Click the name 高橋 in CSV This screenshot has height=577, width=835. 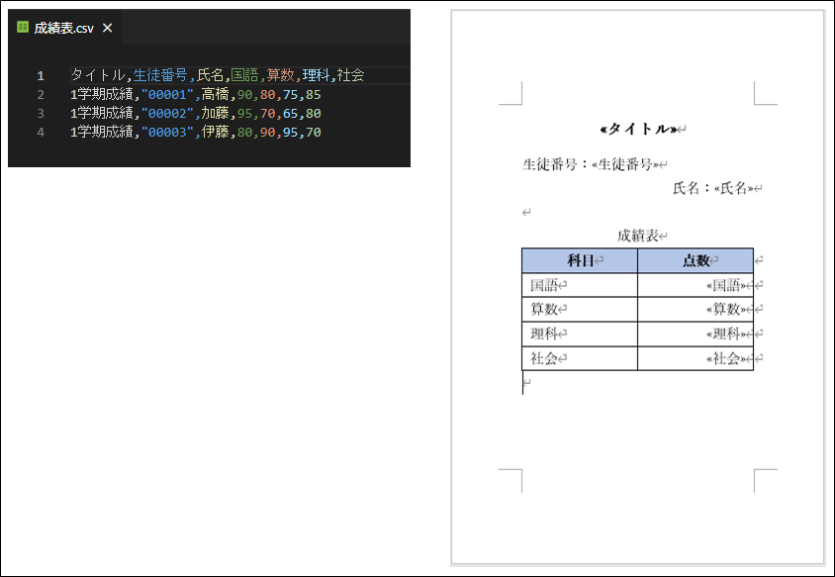pos(215,94)
